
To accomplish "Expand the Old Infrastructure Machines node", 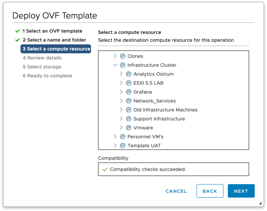I will 121,110.
